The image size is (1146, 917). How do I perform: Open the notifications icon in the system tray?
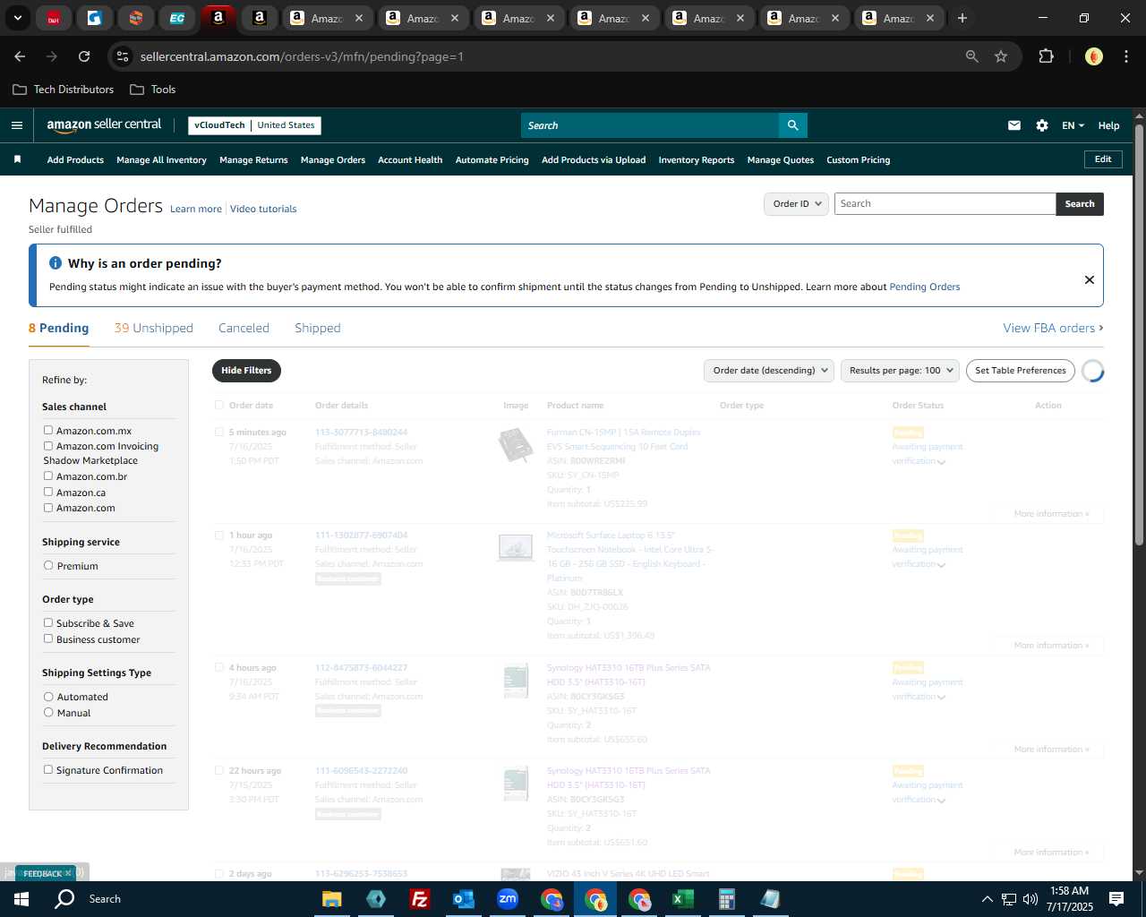[x=1116, y=899]
